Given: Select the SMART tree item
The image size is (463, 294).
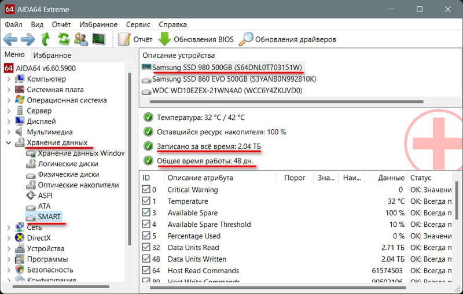Looking at the screenshot, I should pos(49,216).
